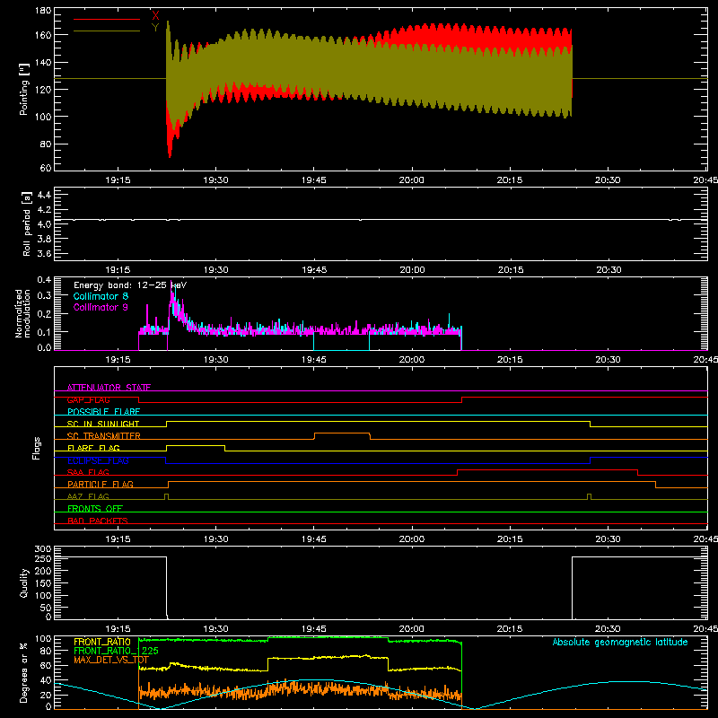Click the 300 tick on Quality axis

tap(43, 549)
